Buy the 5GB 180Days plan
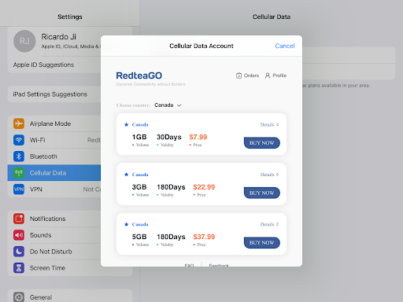This screenshot has height=302, width=403. click(x=262, y=243)
